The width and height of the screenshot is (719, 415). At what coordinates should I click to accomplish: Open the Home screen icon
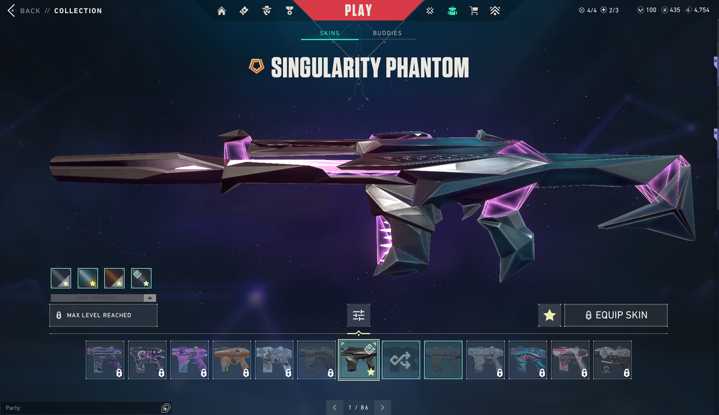tap(222, 11)
